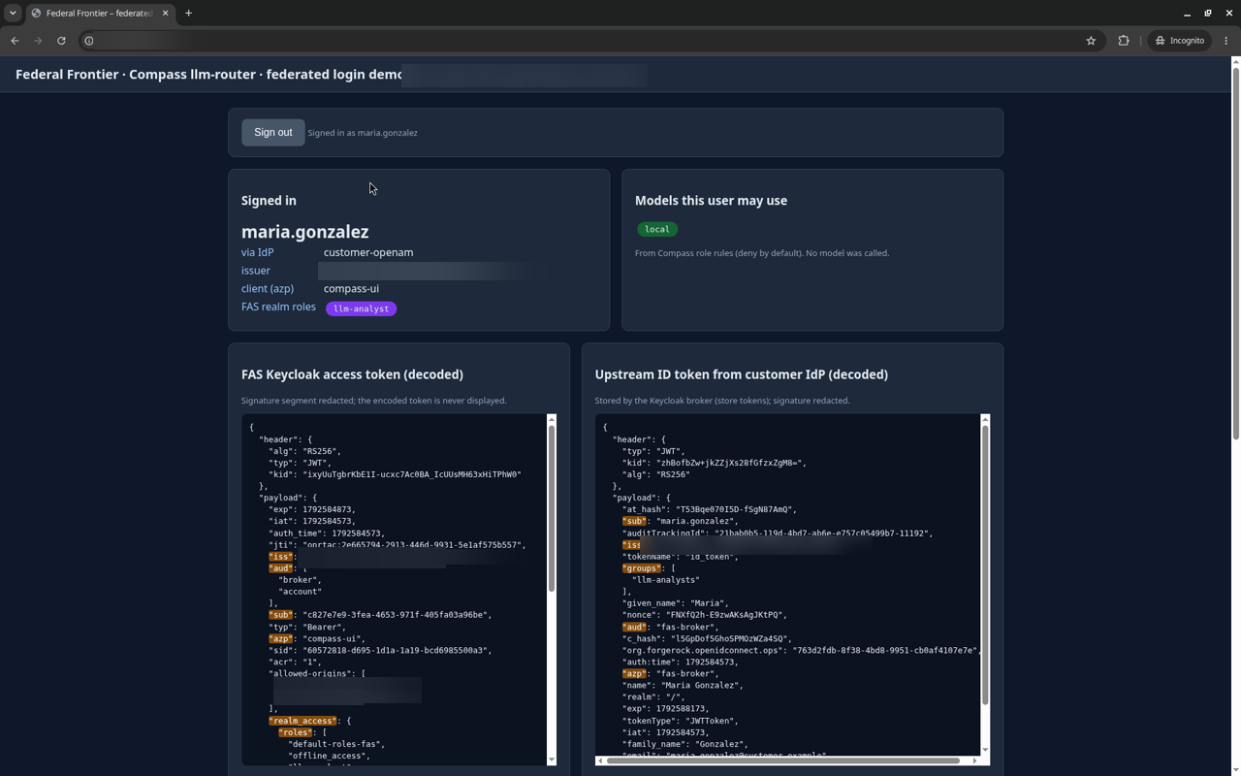Click upstream token horizontal scrollbar right arrow
The width and height of the screenshot is (1241, 776).
pos(974,760)
